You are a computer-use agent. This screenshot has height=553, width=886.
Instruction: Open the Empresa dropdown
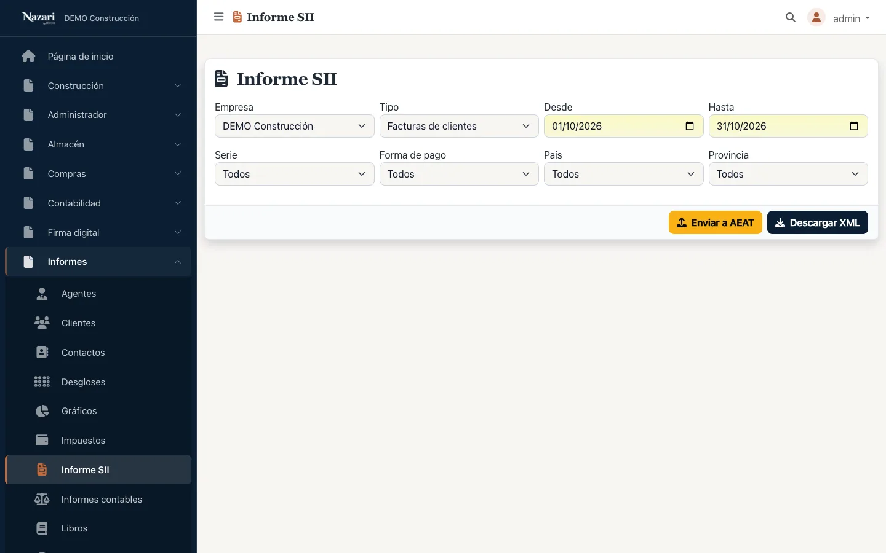[x=294, y=126]
